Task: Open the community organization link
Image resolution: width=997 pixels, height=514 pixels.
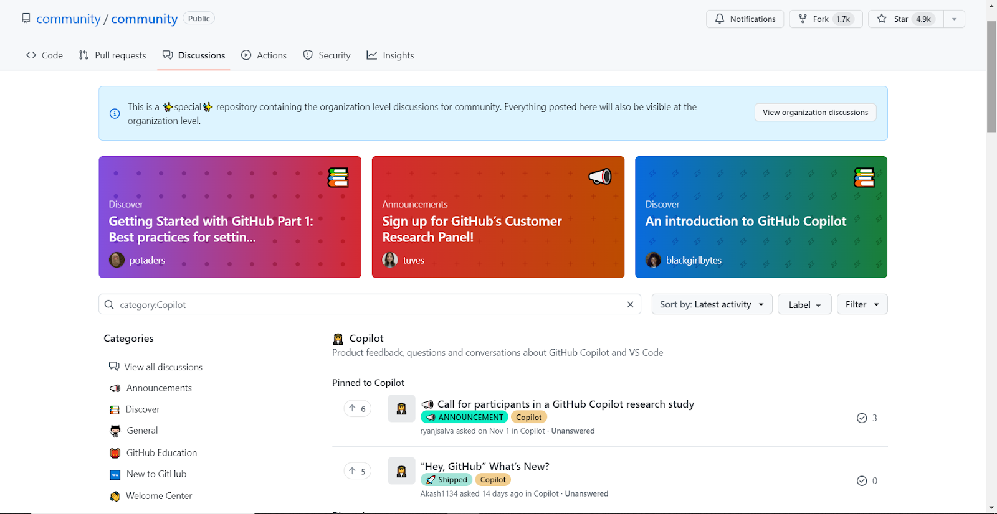Action: click(69, 19)
